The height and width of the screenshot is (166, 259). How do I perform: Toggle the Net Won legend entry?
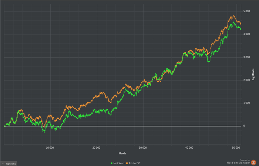(117, 163)
